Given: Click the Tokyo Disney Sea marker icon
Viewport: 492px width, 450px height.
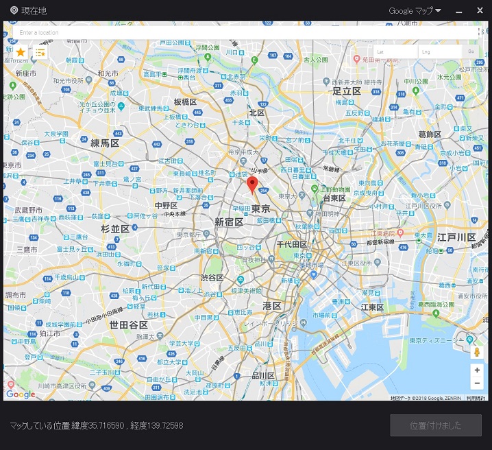Looking at the screenshot, I should pyautogui.click(x=470, y=340).
